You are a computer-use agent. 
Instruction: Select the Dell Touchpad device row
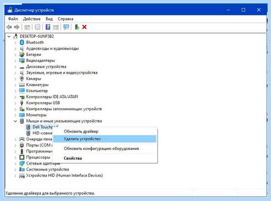click(42, 127)
